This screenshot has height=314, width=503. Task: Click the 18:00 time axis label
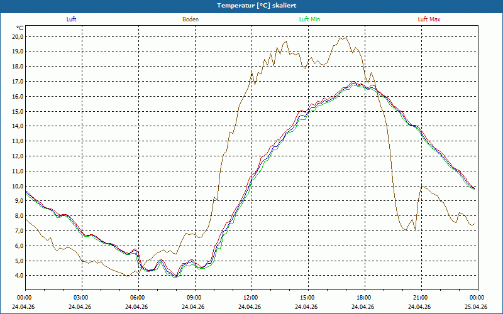[363, 298]
